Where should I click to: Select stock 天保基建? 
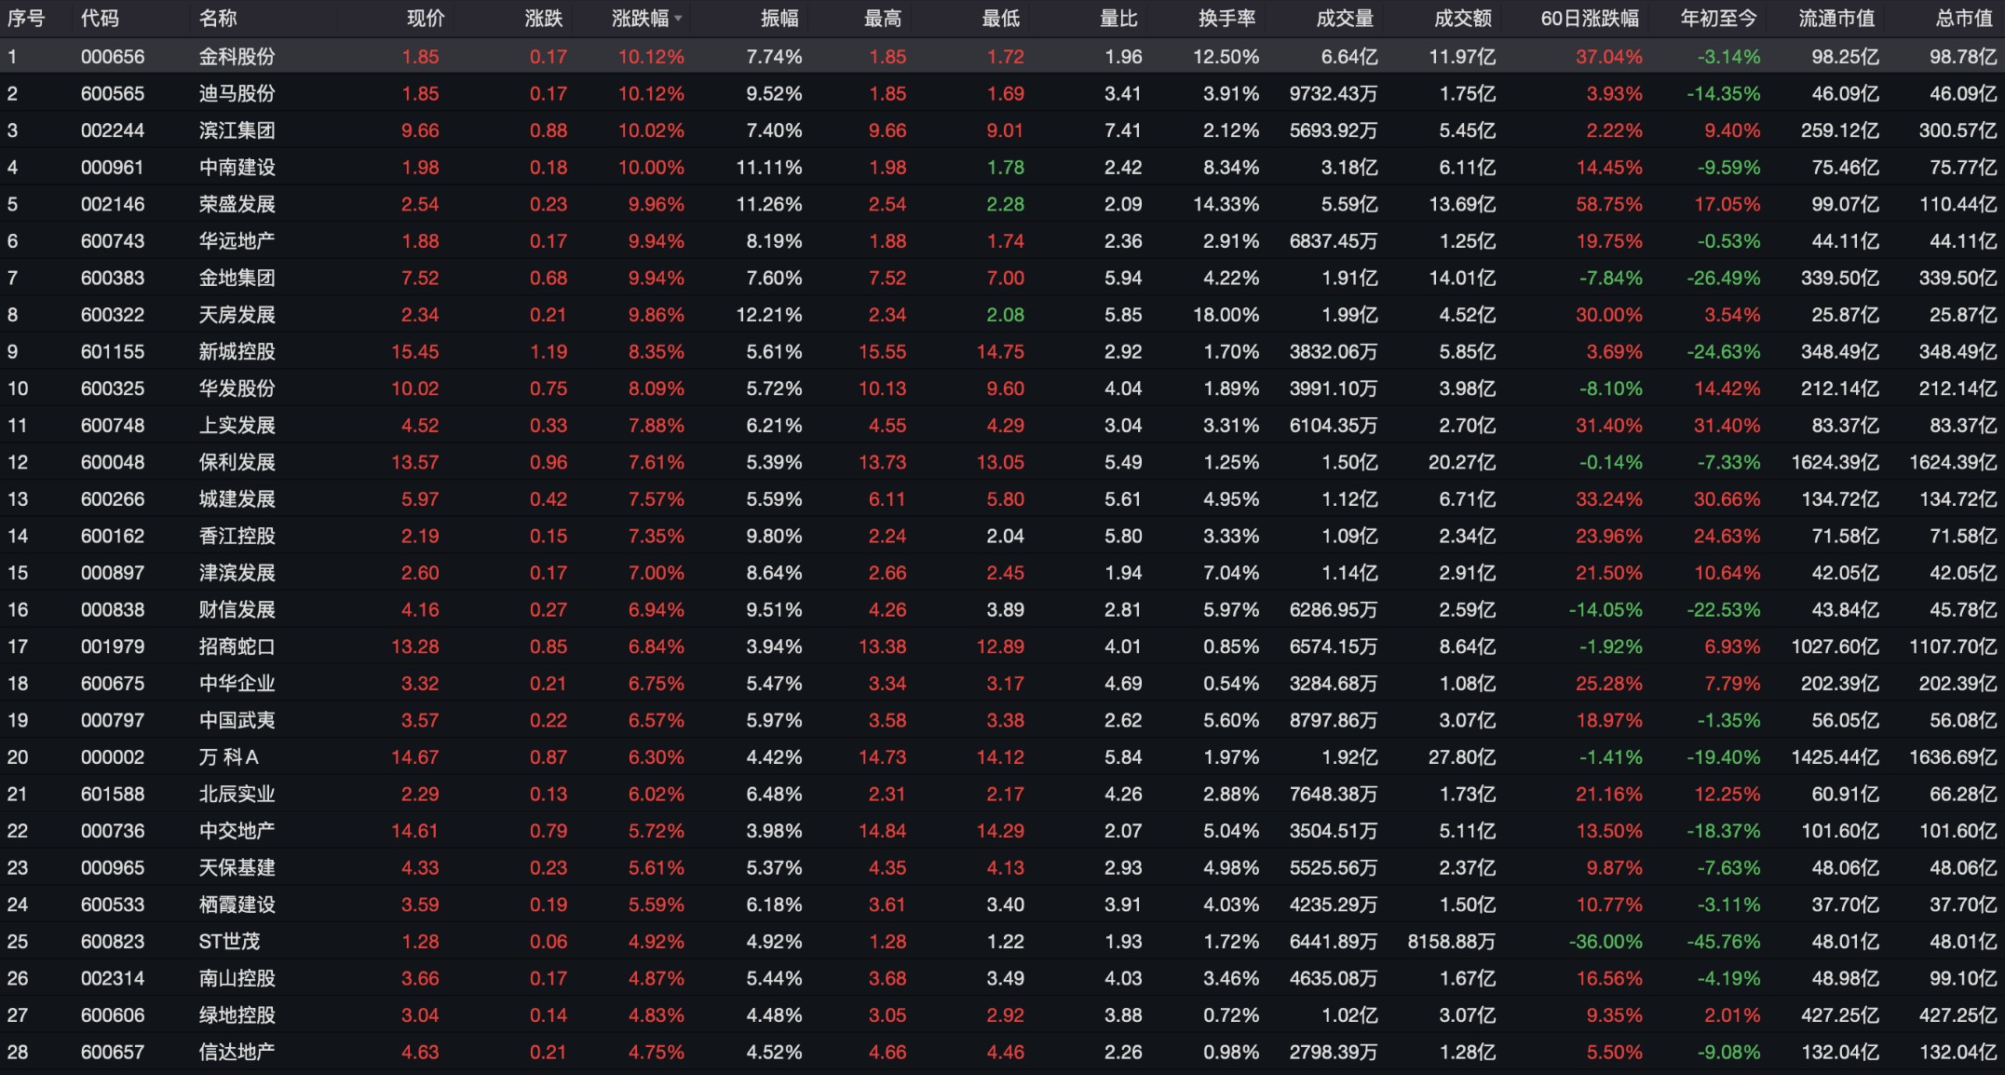pyautogui.click(x=237, y=868)
